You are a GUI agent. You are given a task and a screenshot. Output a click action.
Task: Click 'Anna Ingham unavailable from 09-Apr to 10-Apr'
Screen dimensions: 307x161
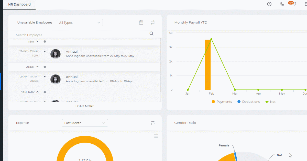click(x=99, y=81)
